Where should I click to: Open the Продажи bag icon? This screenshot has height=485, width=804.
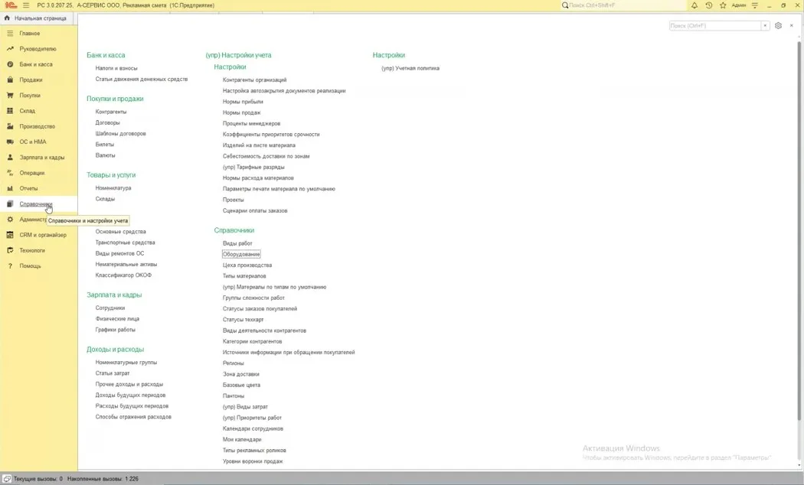[10, 80]
